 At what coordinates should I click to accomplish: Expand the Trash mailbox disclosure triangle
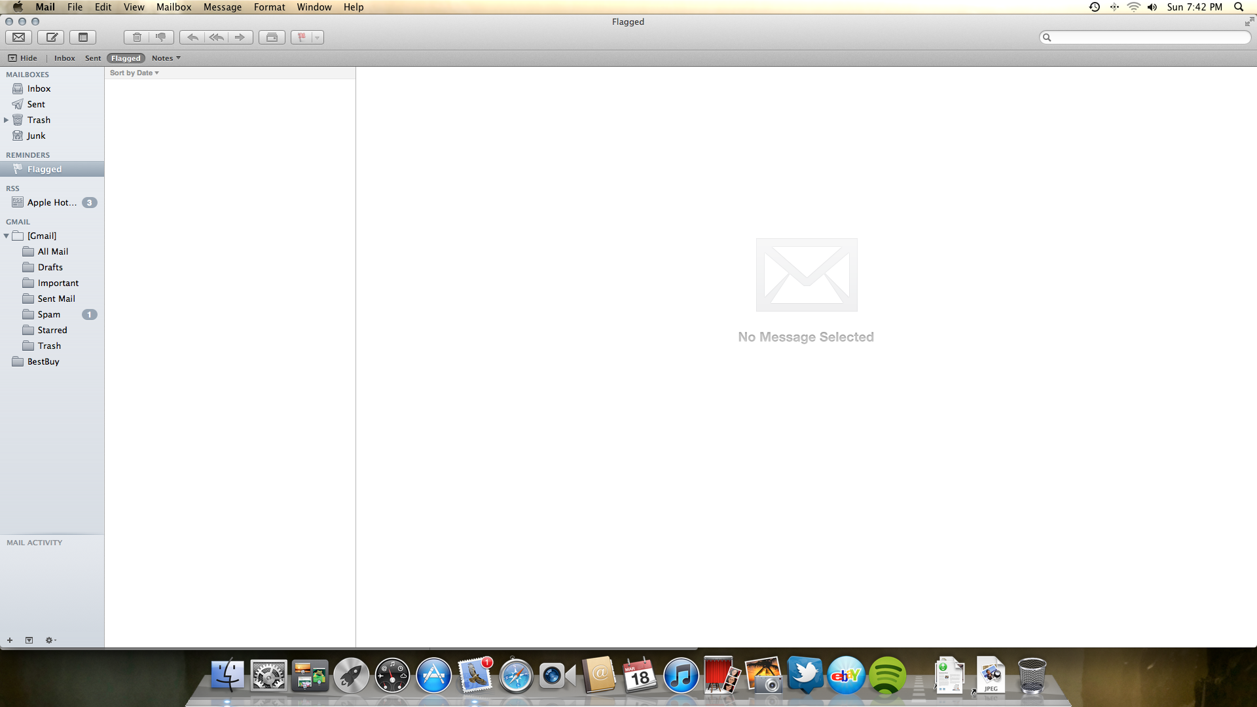7,120
